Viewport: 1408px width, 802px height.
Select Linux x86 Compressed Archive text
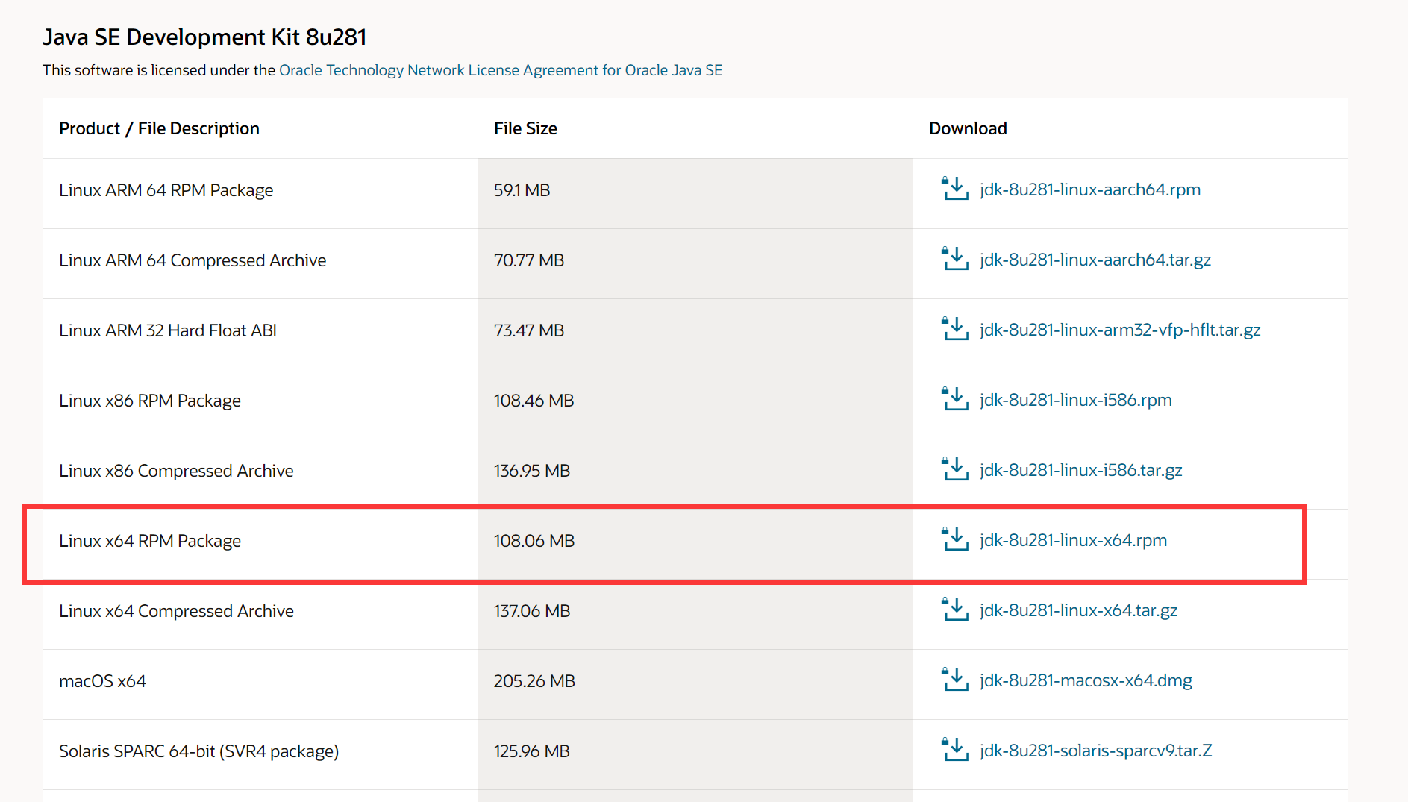point(176,471)
